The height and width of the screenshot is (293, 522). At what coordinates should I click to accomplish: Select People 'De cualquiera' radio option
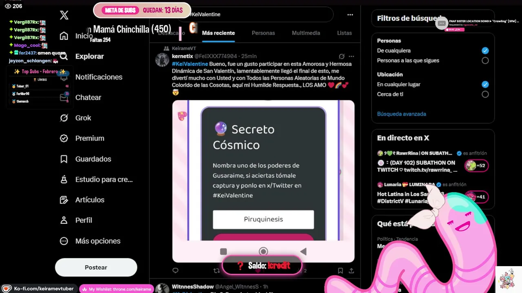485,50
